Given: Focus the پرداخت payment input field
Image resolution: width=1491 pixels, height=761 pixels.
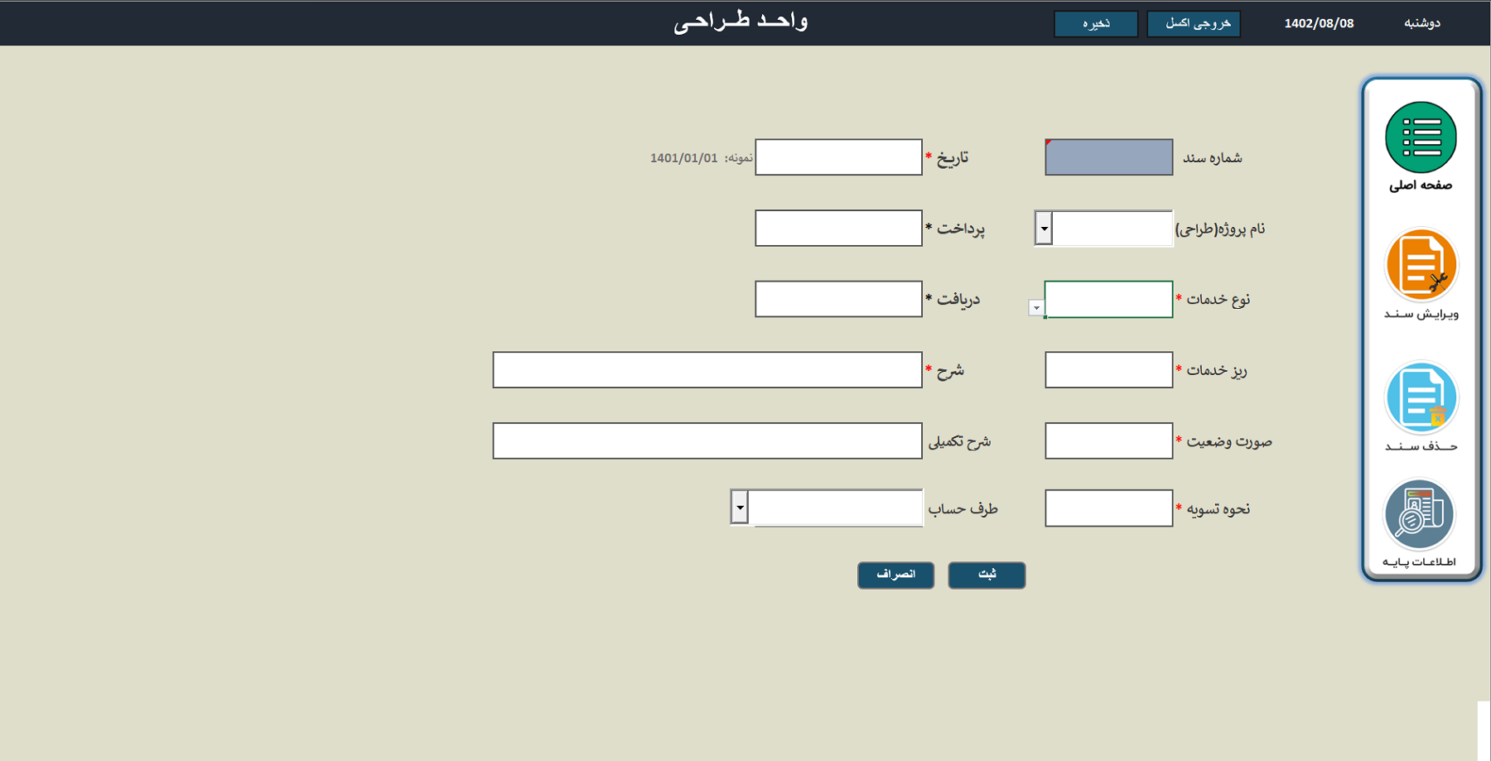Looking at the screenshot, I should [838, 228].
